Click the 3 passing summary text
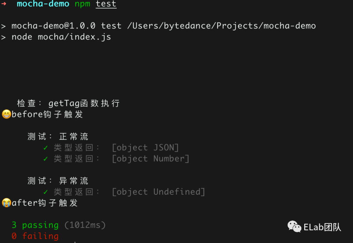The width and height of the screenshot is (353, 243). pos(35,225)
